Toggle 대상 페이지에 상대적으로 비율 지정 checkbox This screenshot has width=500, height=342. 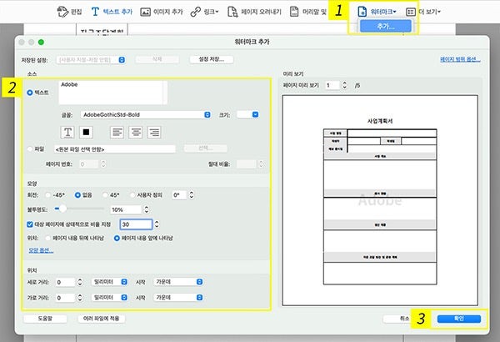coord(30,224)
